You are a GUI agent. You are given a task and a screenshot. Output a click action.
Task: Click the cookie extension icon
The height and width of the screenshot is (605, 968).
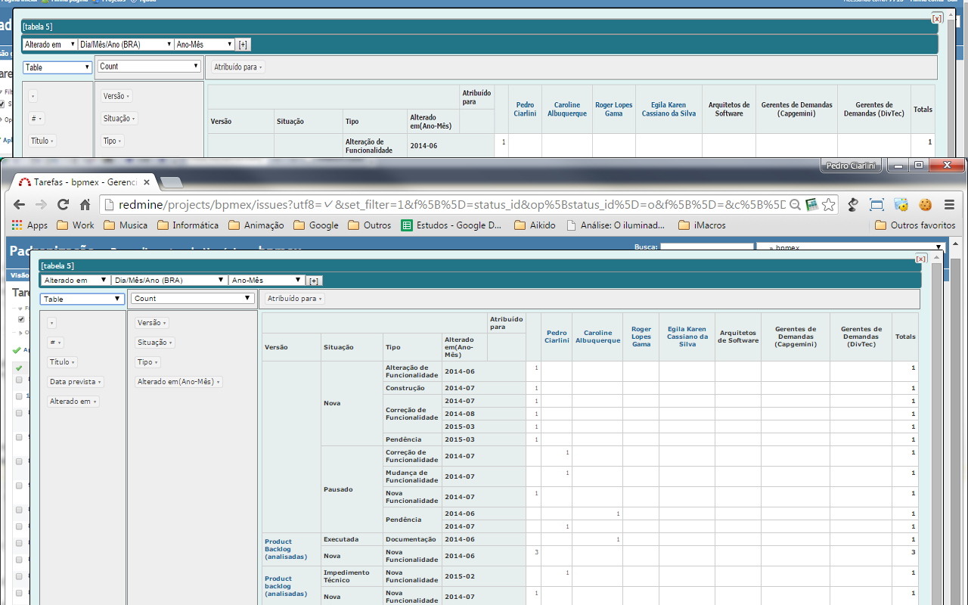(924, 204)
